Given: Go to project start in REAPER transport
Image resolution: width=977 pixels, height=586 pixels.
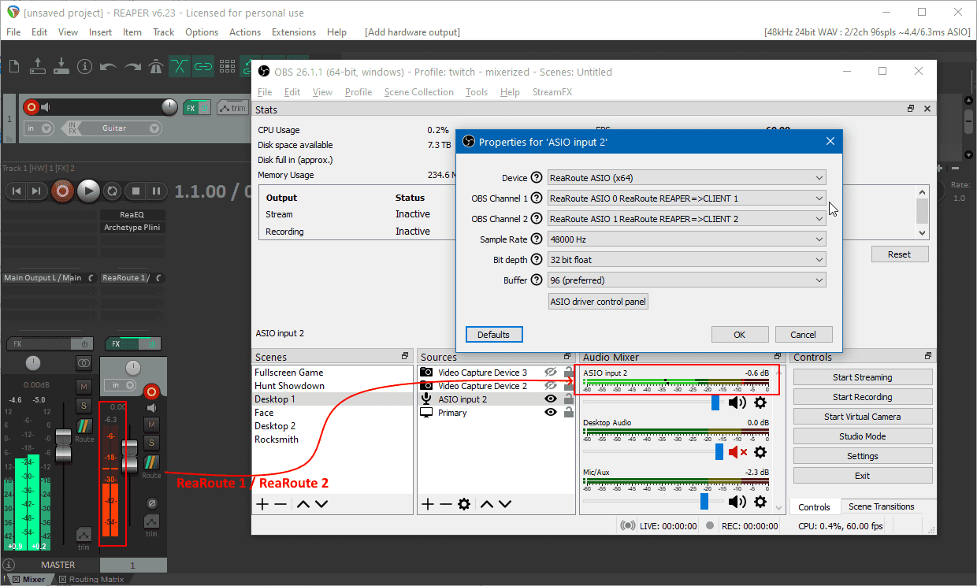Looking at the screenshot, I should coord(16,191).
